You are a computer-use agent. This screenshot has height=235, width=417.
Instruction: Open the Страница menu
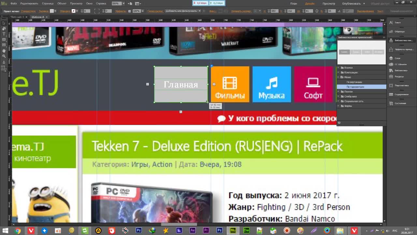[x=48, y=3]
